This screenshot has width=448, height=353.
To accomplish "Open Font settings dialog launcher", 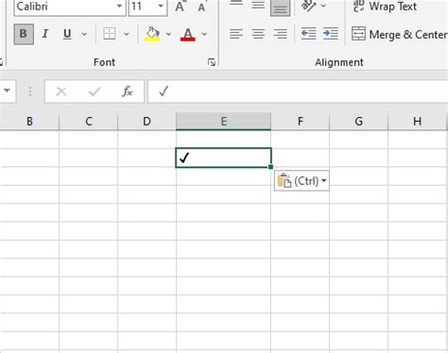I will (212, 62).
